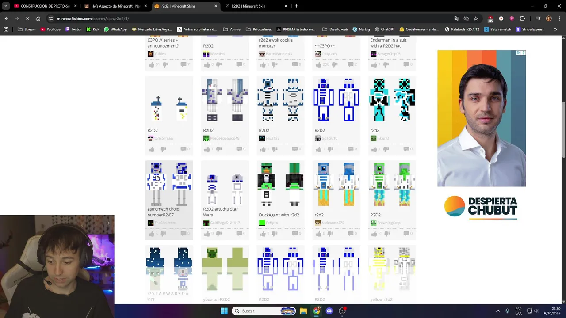The image size is (566, 318).
Task: Open author link GoldPage5121917
Action: [x=225, y=223]
